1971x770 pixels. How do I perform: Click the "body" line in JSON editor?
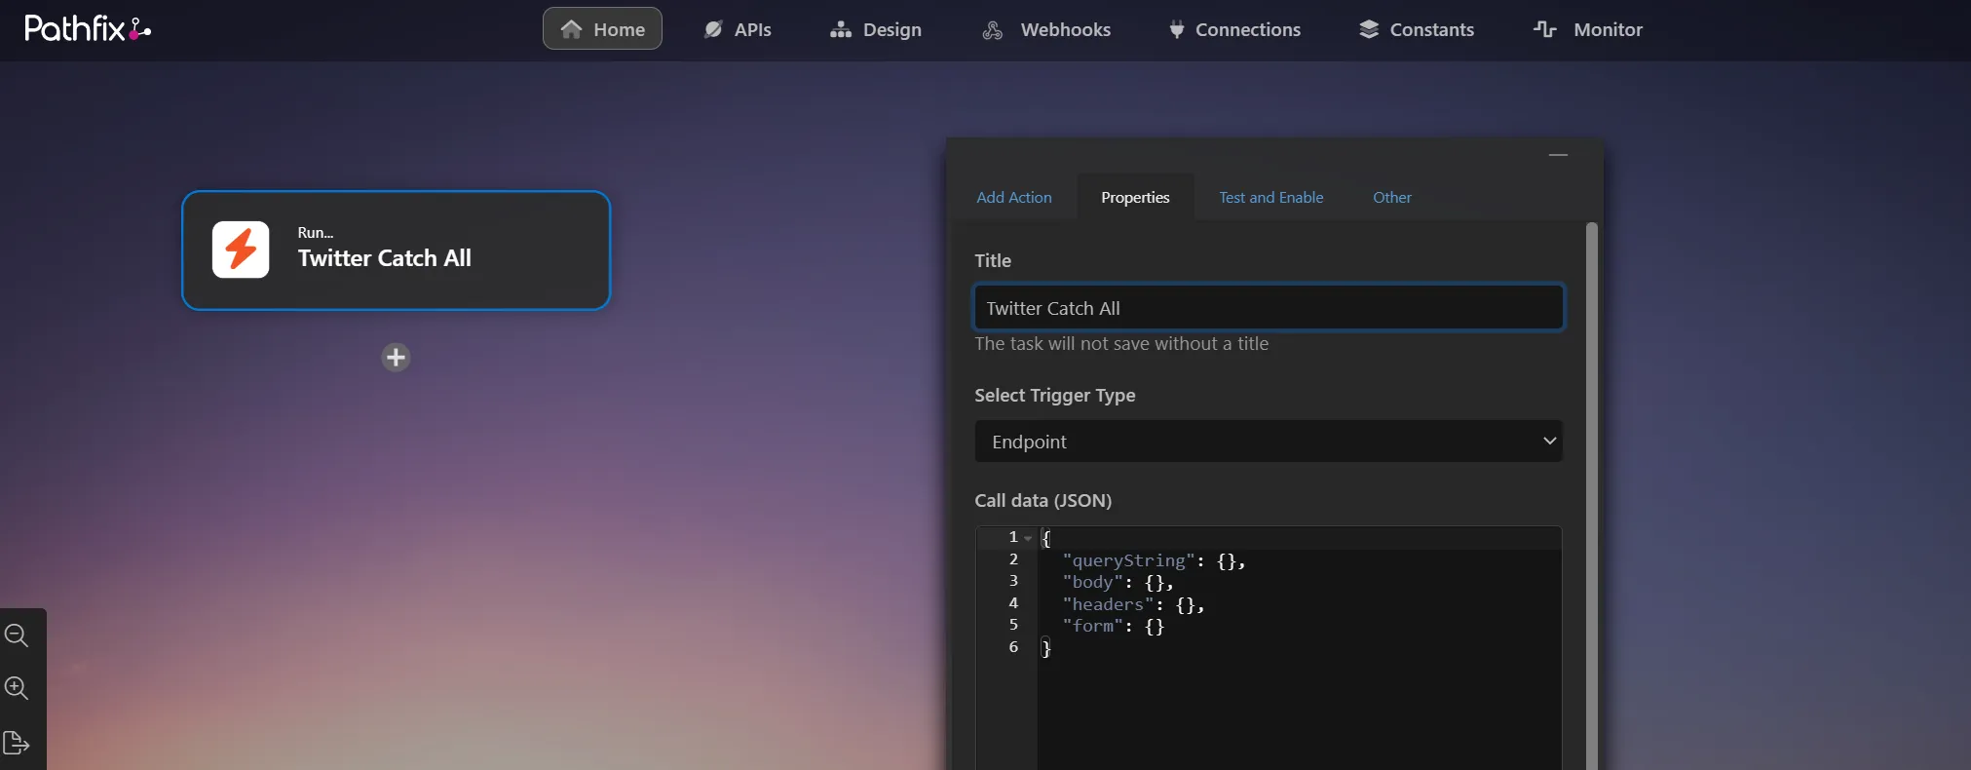coord(1118,582)
